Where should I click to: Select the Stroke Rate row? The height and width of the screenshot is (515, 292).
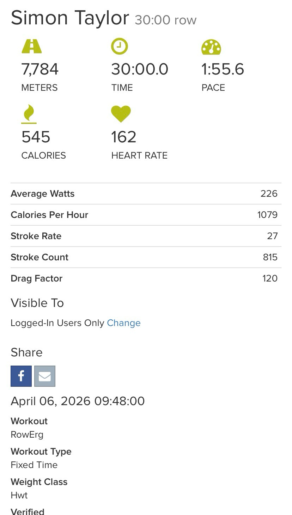[146, 236]
